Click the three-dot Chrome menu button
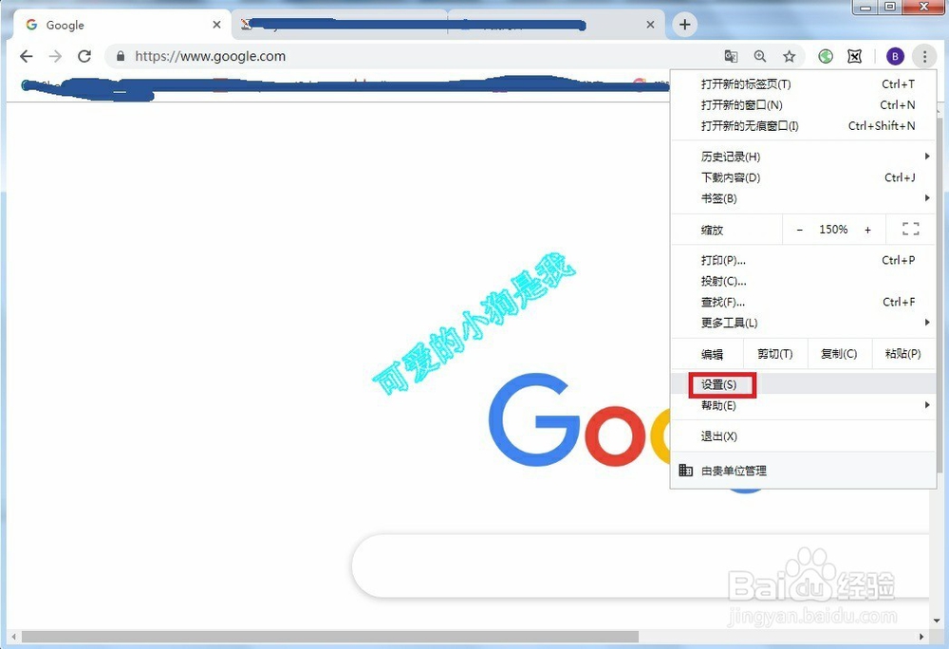Viewport: 949px width, 649px height. point(924,56)
